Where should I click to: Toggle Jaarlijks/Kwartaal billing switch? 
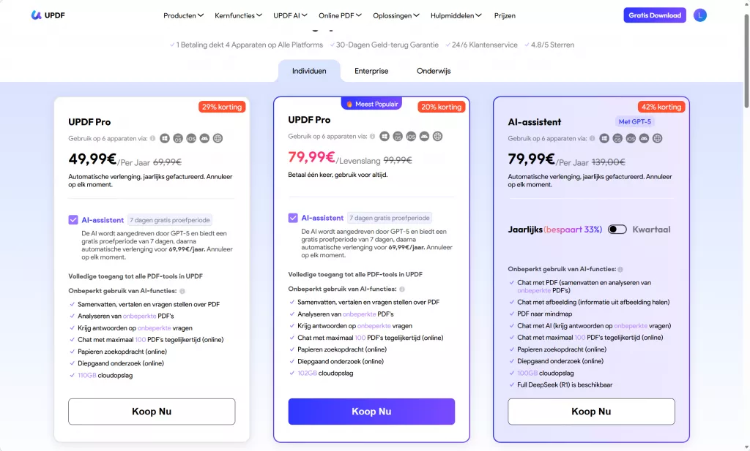pos(617,230)
